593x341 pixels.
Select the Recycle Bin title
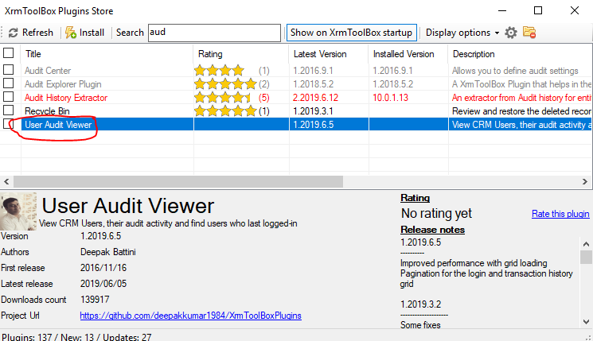[x=47, y=111]
